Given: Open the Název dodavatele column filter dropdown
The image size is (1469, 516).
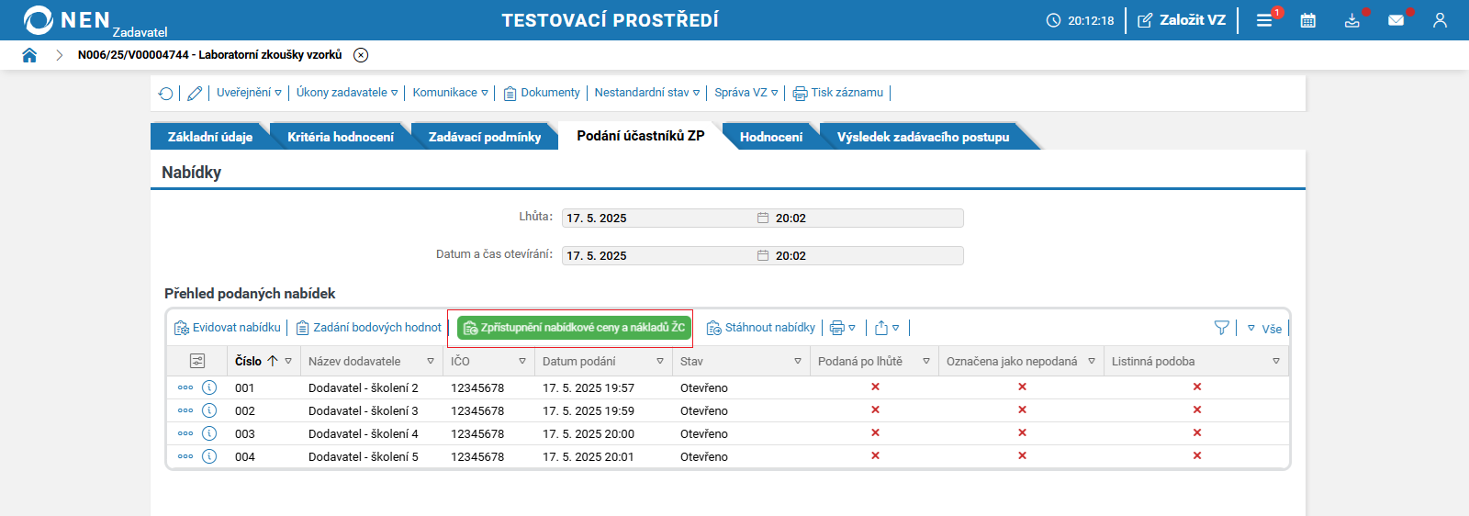Looking at the screenshot, I should click(x=431, y=362).
